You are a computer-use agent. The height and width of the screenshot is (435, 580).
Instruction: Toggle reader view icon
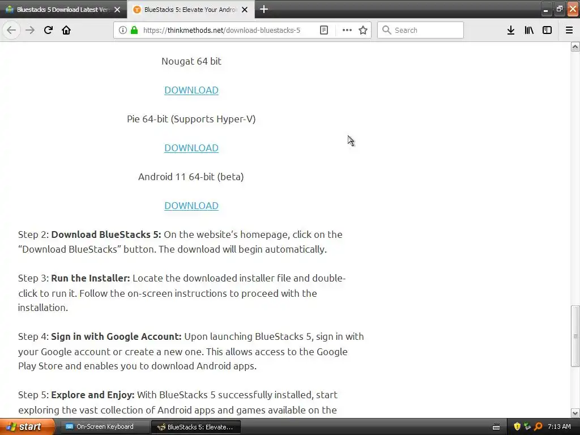tap(324, 30)
